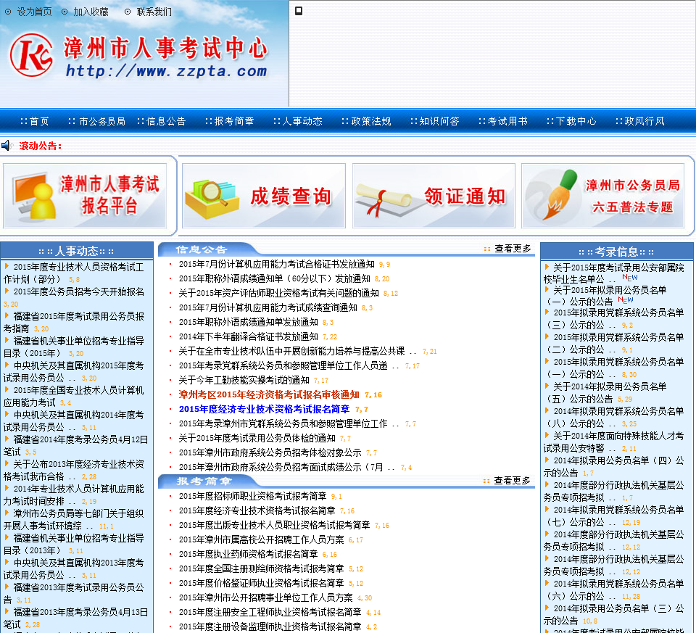Click the speaker icon beside 滚动公告

(7, 145)
